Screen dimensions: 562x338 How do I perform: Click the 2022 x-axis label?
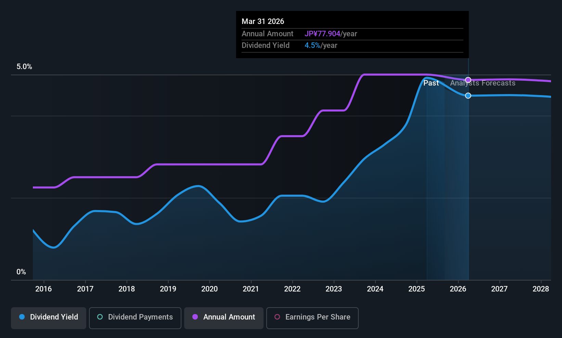[x=292, y=289]
